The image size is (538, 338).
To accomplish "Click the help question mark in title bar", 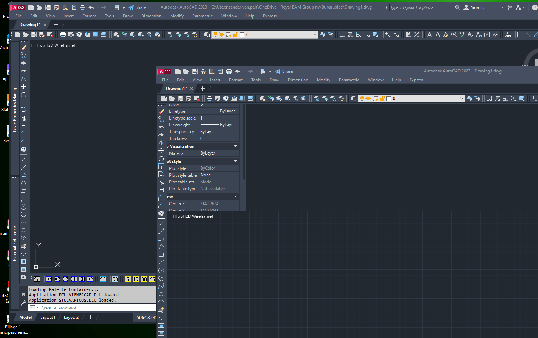I will [534, 7].
